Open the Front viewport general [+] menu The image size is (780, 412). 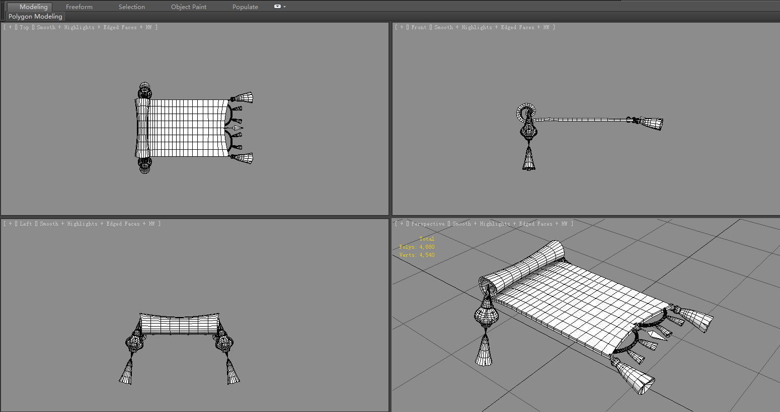(x=402, y=27)
